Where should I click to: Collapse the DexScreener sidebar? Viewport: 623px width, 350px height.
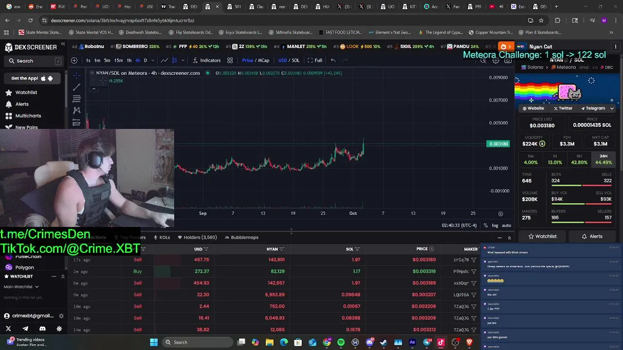63,45
